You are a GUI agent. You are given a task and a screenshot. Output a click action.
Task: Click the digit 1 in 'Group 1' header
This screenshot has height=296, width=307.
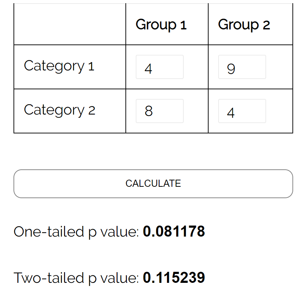pos(183,25)
